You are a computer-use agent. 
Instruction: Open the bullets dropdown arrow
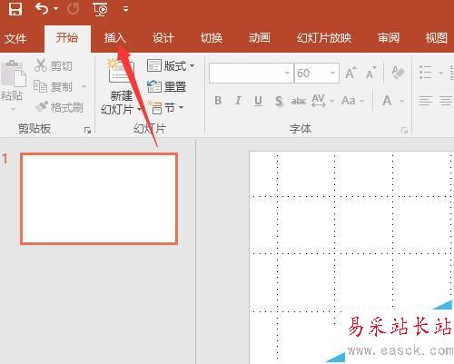tap(440, 73)
